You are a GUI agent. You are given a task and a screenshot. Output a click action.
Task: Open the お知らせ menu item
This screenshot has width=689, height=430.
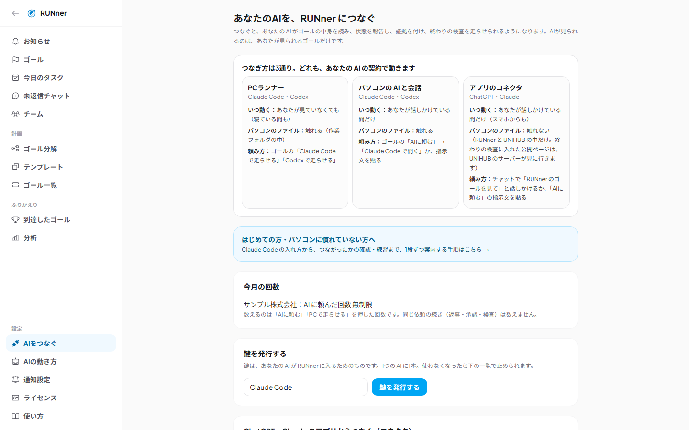61,42
